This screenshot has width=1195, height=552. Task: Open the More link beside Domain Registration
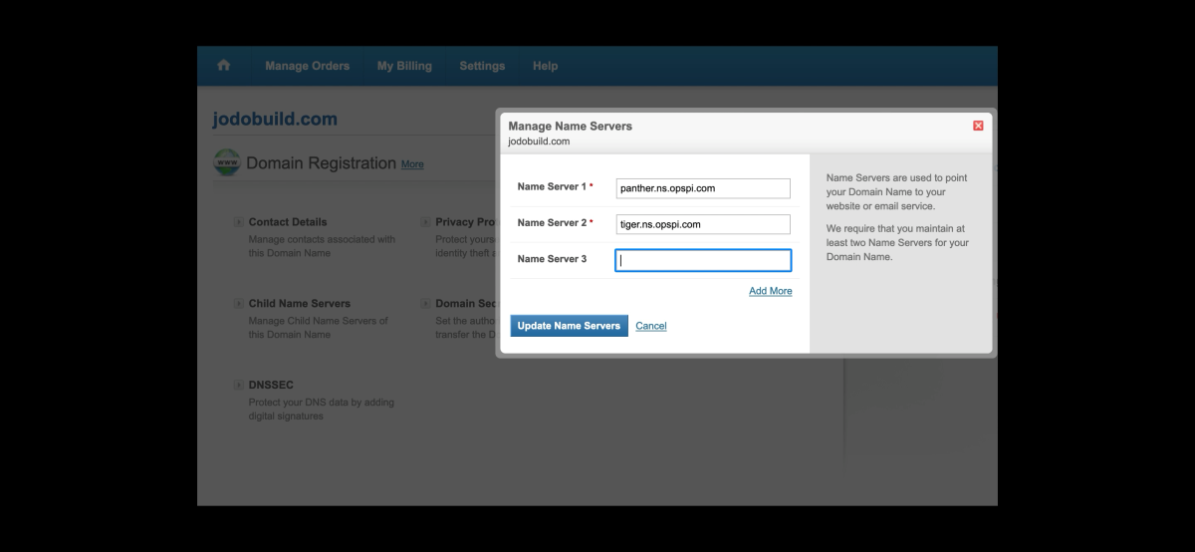pos(412,164)
